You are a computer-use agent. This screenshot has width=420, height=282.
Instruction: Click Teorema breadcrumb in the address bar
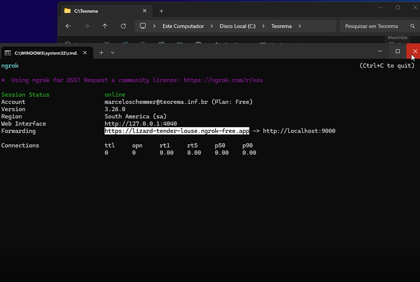tap(281, 26)
